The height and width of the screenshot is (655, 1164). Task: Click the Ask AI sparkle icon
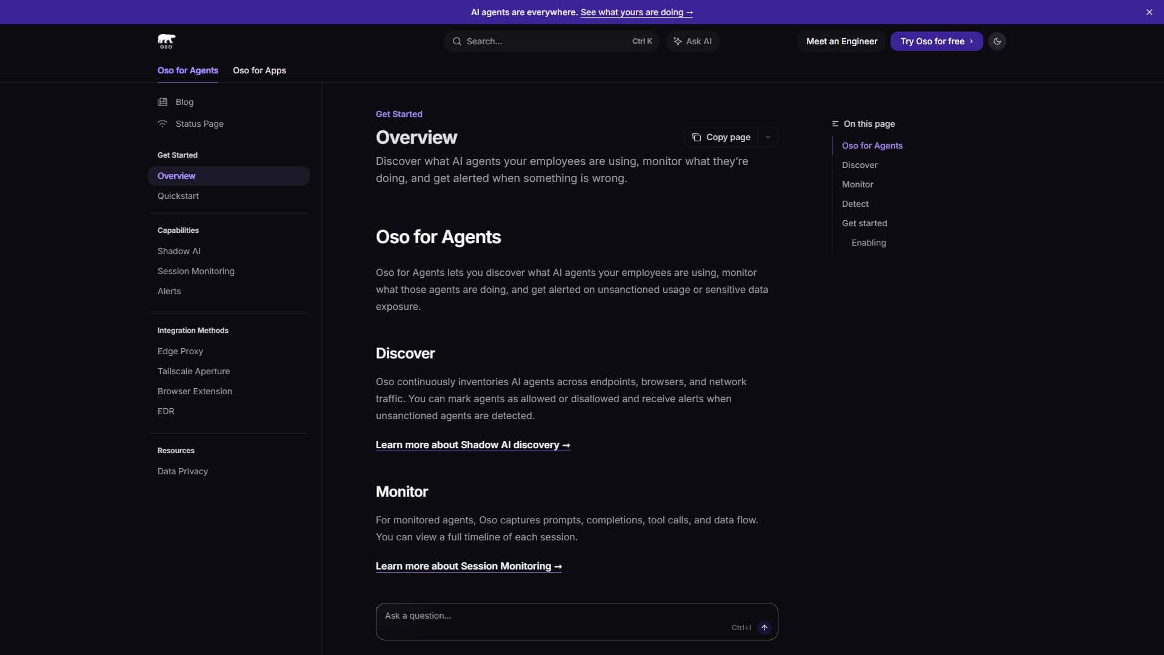pos(678,41)
